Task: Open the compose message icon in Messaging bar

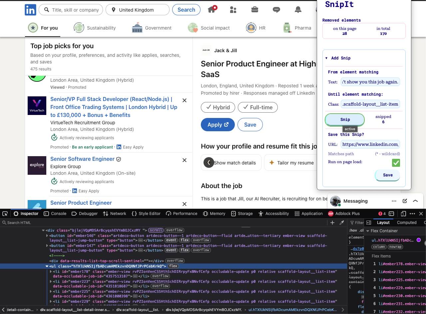Action: [x=405, y=201]
